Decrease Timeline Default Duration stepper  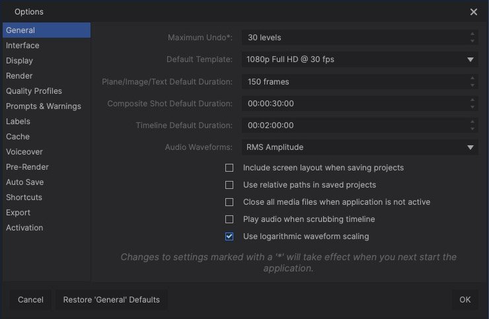click(x=472, y=128)
